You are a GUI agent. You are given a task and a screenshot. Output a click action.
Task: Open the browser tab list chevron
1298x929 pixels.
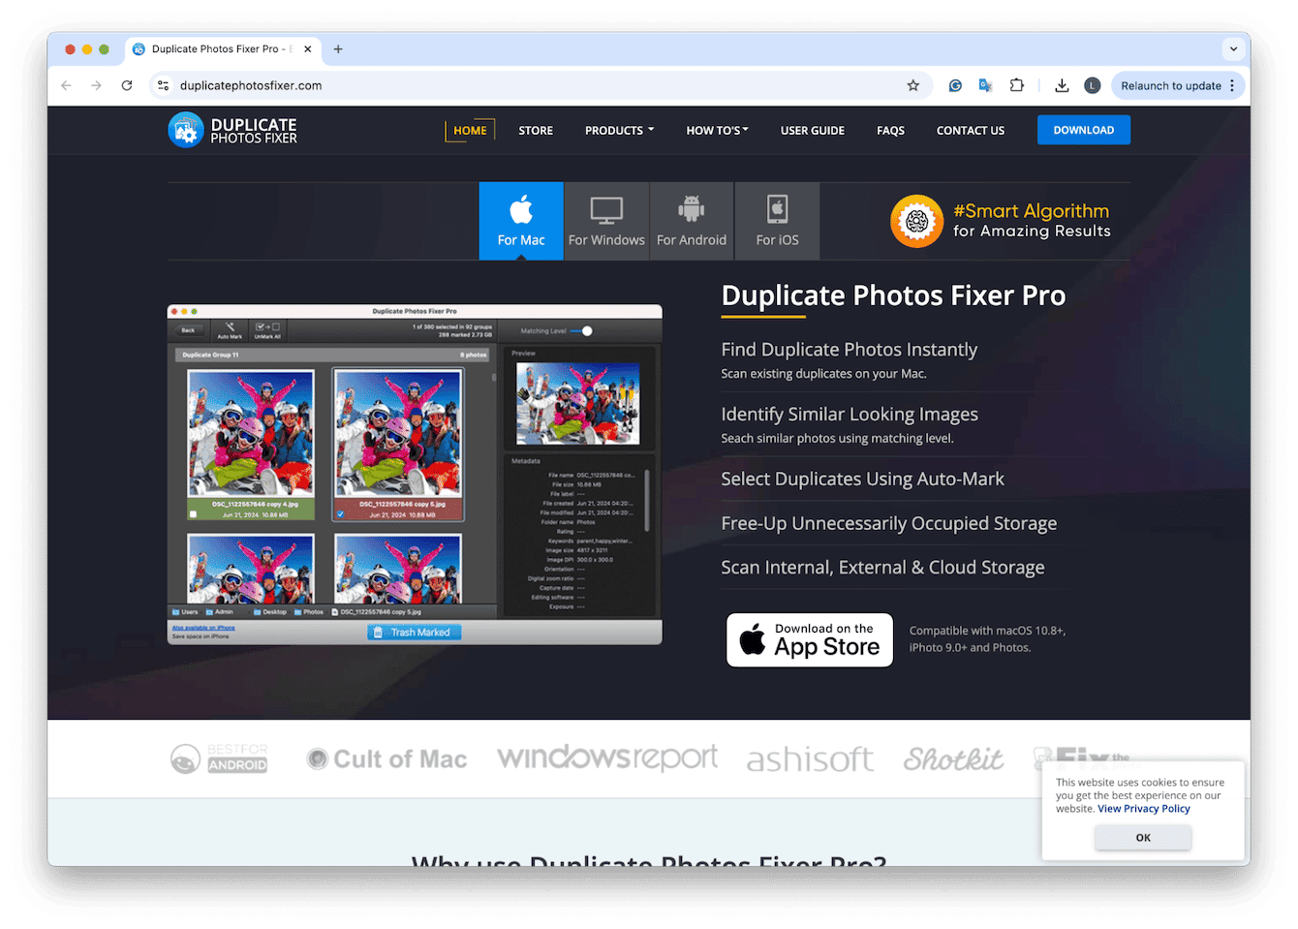[x=1232, y=48]
